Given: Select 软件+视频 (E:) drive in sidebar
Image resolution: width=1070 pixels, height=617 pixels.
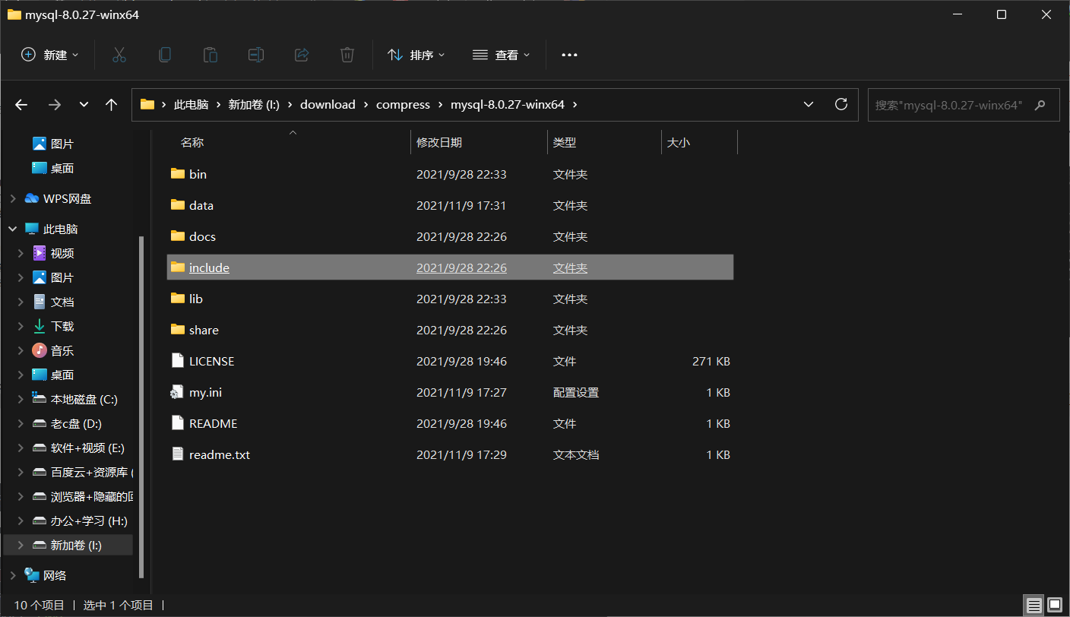Looking at the screenshot, I should 87,448.
